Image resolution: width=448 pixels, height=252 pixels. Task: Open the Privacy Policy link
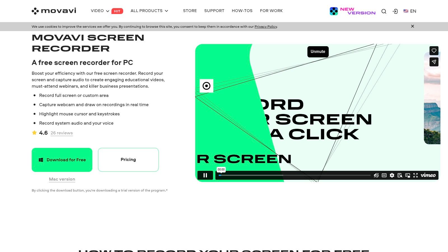tap(266, 27)
